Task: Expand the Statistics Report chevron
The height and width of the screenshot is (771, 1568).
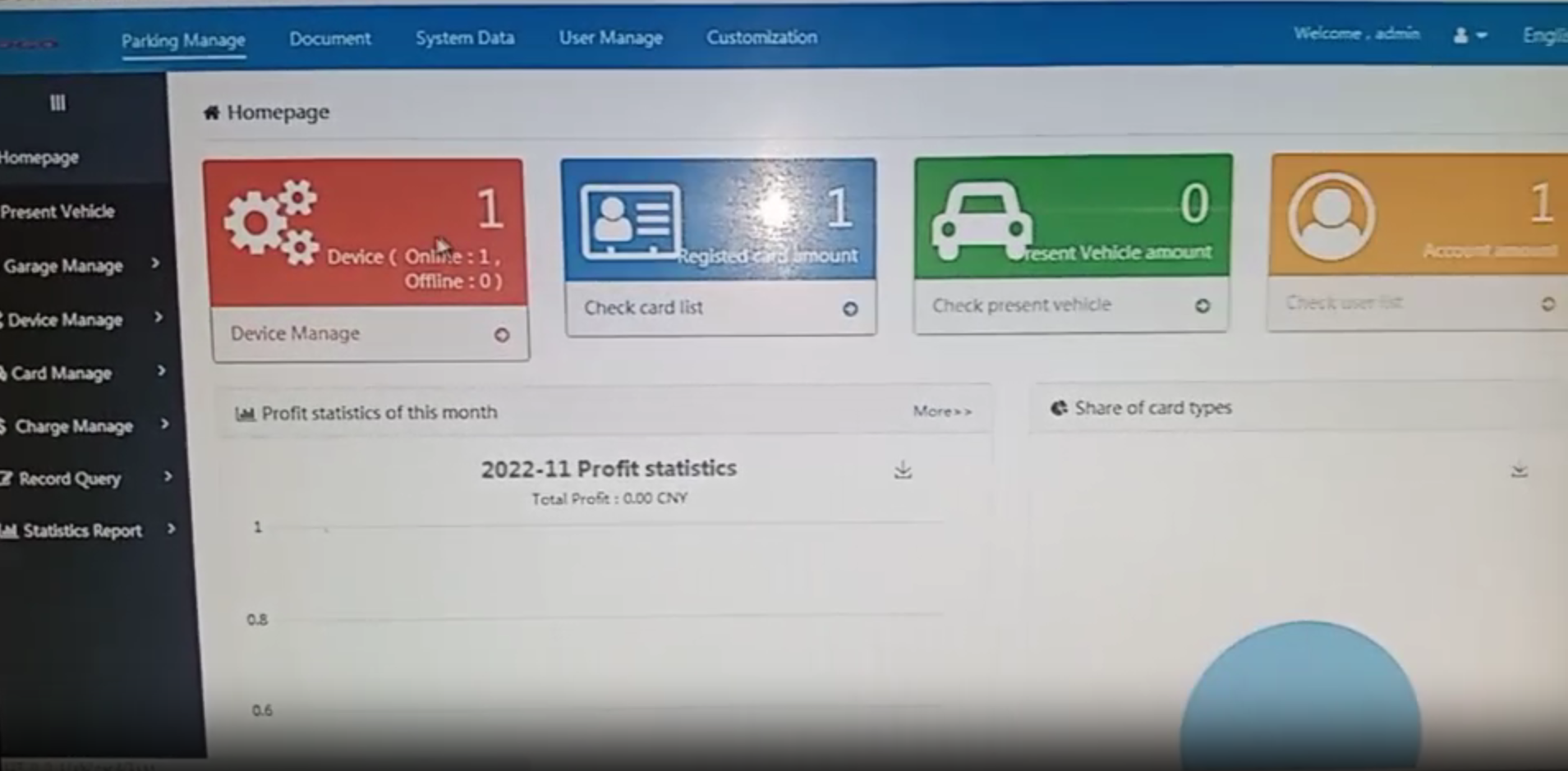Action: click(171, 529)
